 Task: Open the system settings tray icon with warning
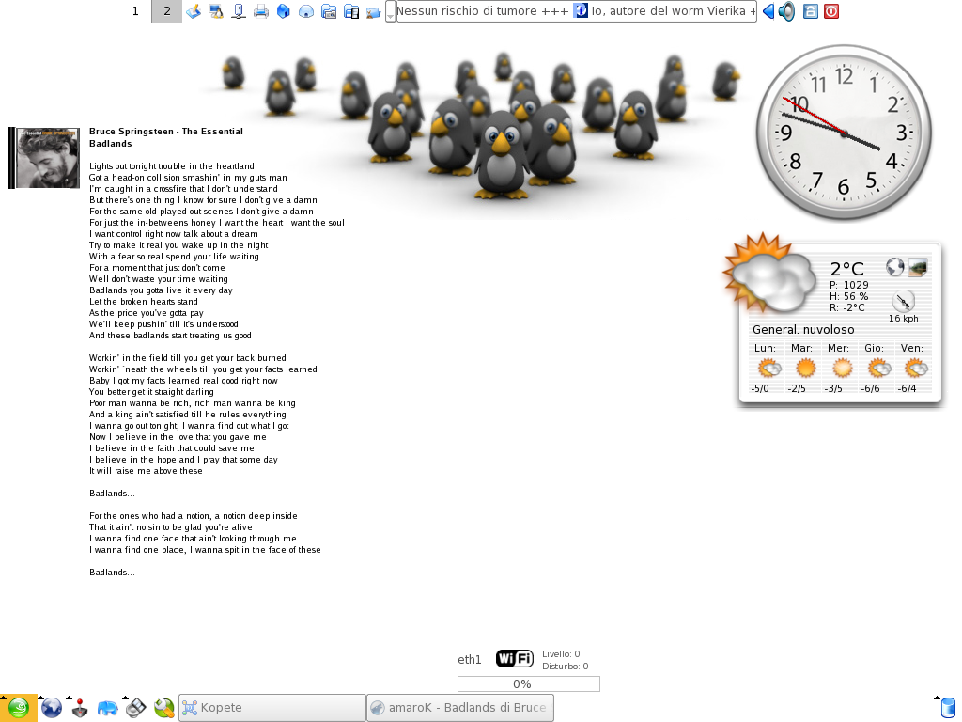coord(216,11)
